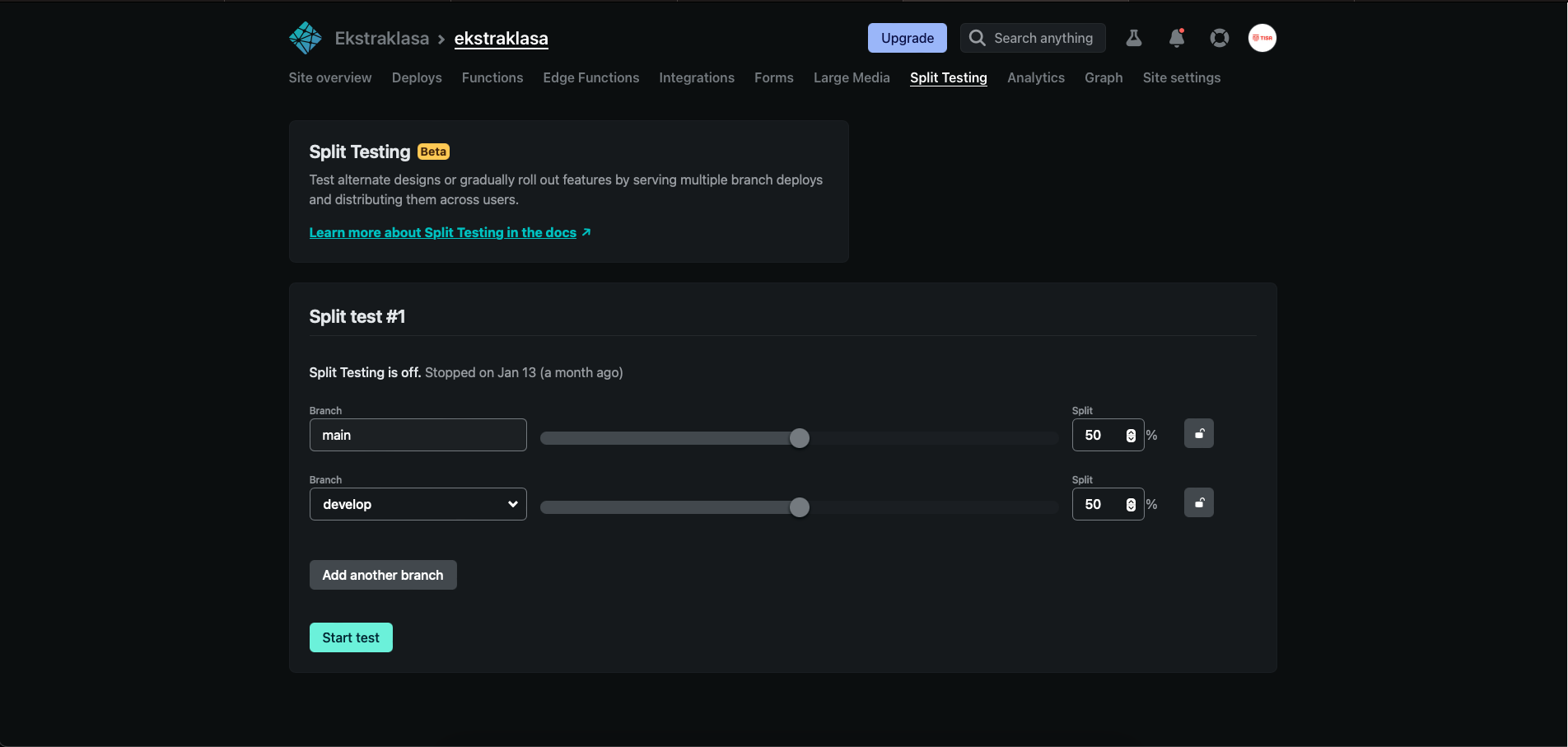The width and height of the screenshot is (1568, 747).
Task: Go to Site overview tab
Action: 330,77
